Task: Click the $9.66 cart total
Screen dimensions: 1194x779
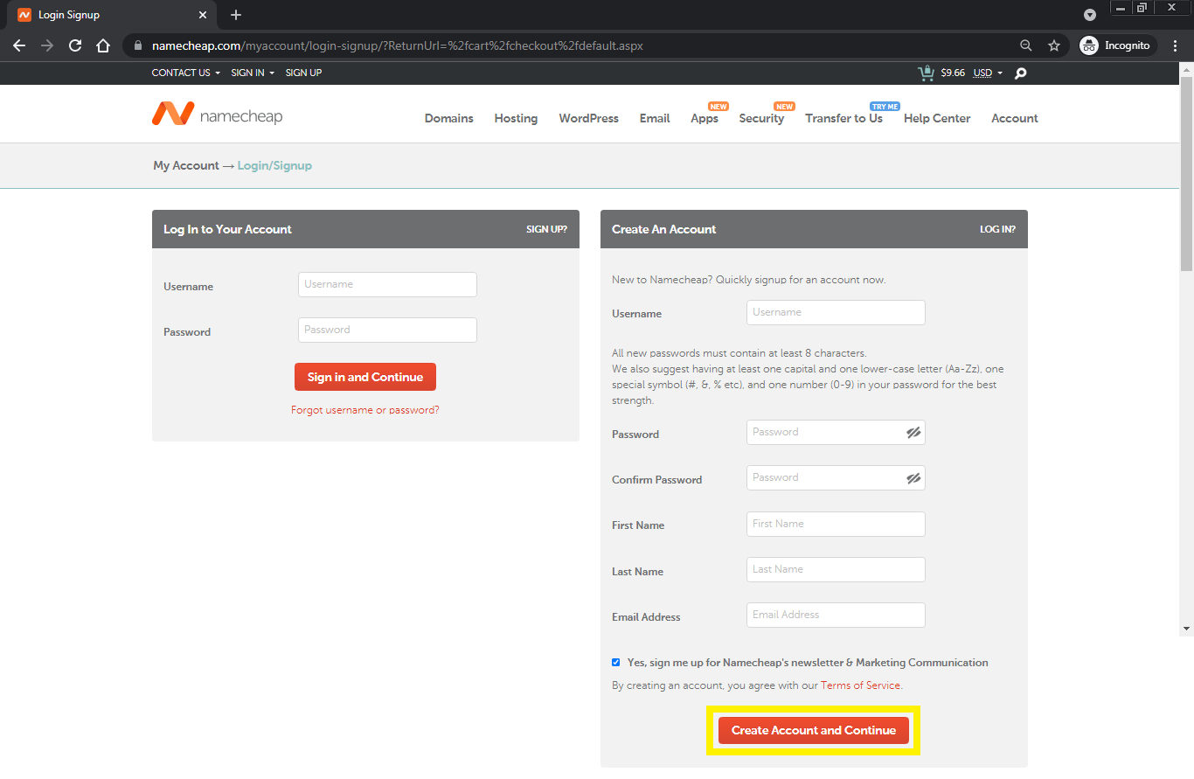Action: pyautogui.click(x=953, y=73)
